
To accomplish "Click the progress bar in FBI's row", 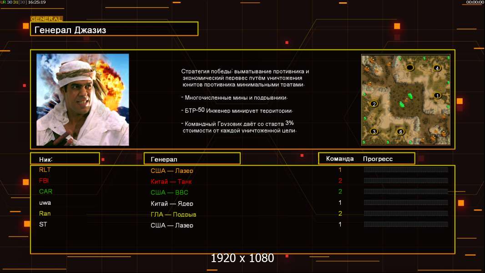I will point(406,180).
